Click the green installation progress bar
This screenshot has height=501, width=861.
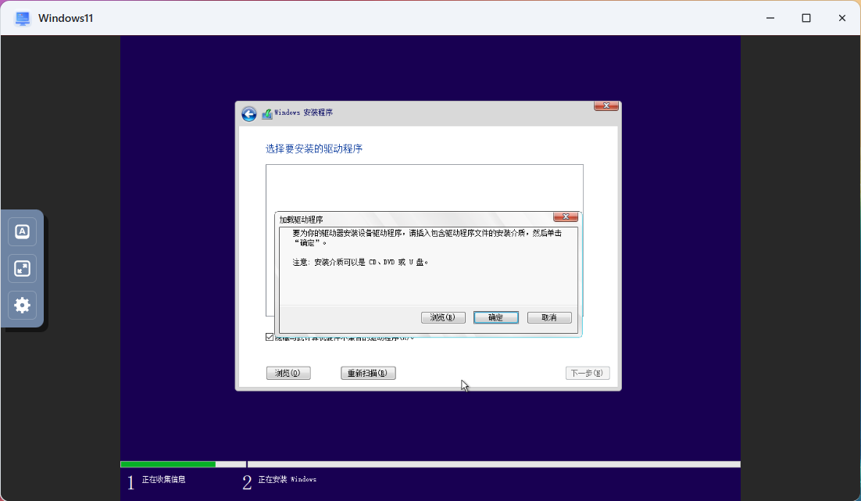[x=168, y=464]
